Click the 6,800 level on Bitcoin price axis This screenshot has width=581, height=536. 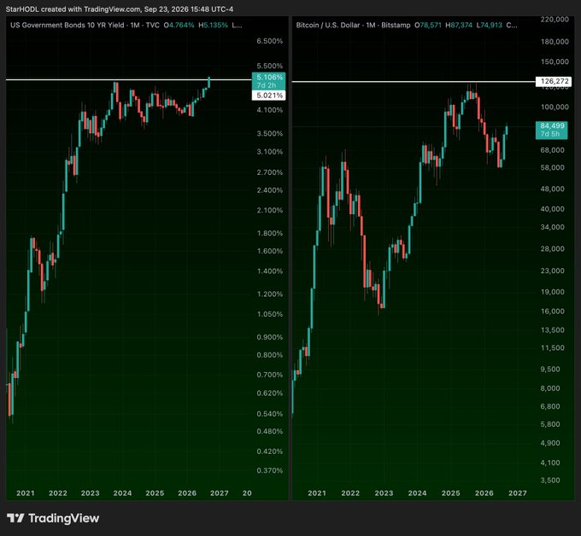[550, 406]
